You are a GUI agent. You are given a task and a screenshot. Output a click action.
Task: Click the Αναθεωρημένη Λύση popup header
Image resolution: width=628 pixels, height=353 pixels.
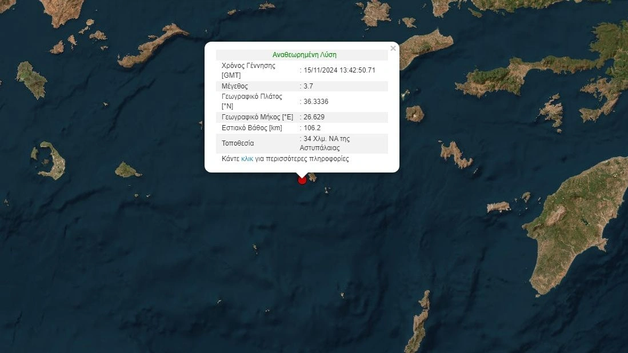(304, 55)
